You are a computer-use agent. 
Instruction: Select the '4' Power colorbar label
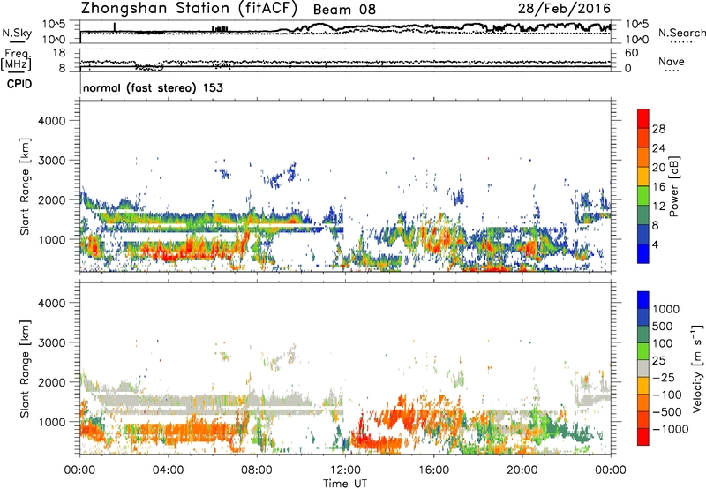655,244
